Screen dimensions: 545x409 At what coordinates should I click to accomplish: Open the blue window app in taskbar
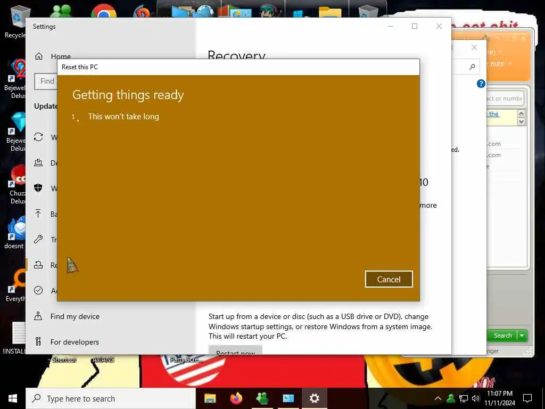288,398
